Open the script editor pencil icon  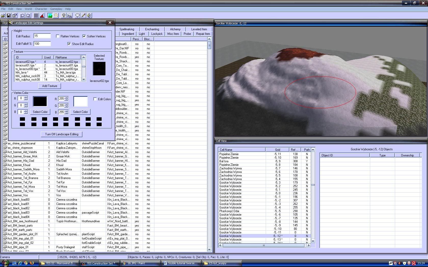click(83, 16)
